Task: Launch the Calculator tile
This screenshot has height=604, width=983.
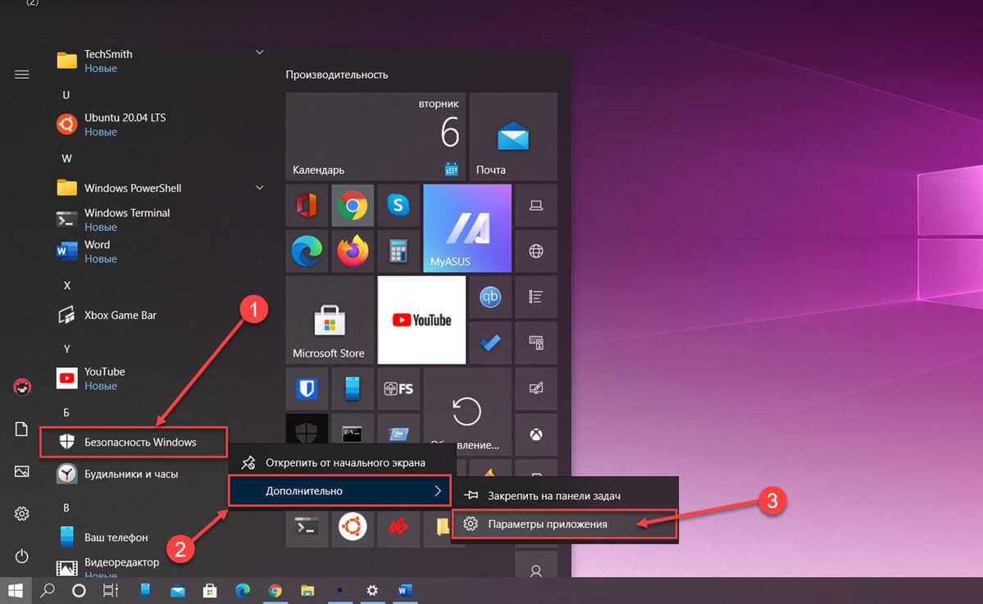Action: pyautogui.click(x=398, y=252)
